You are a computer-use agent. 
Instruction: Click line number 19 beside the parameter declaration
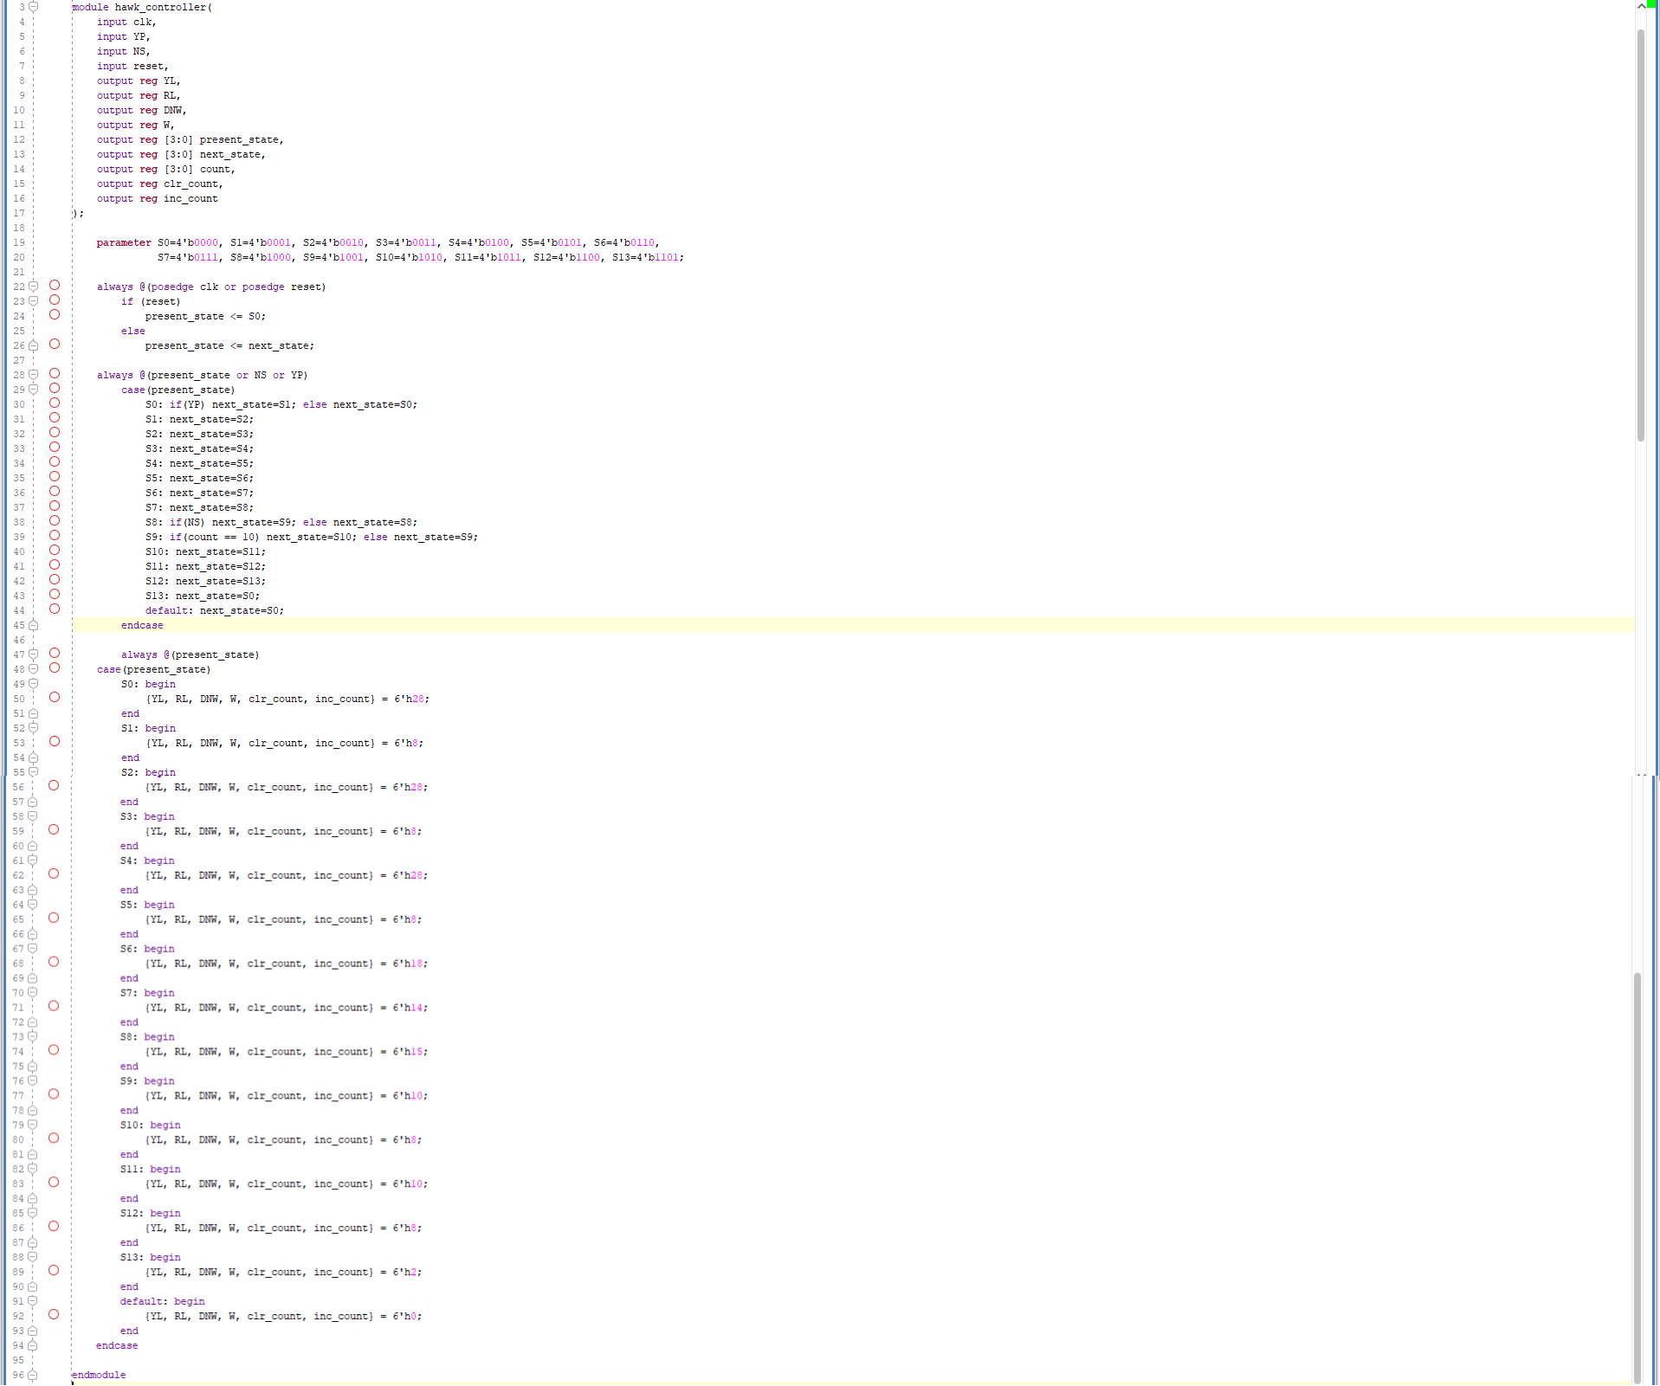pyautogui.click(x=19, y=242)
